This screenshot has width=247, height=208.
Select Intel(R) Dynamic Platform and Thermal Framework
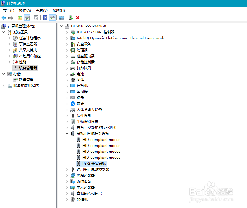[120, 38]
